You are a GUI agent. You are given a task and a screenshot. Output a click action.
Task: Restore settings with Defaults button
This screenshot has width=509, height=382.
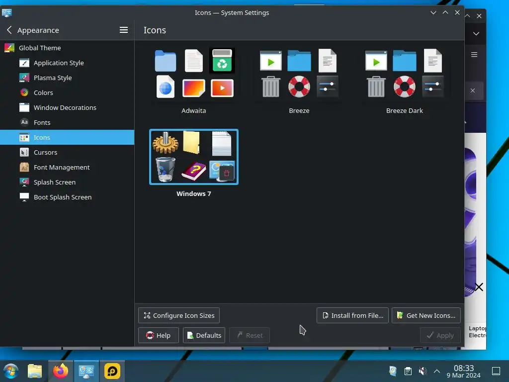pos(204,335)
